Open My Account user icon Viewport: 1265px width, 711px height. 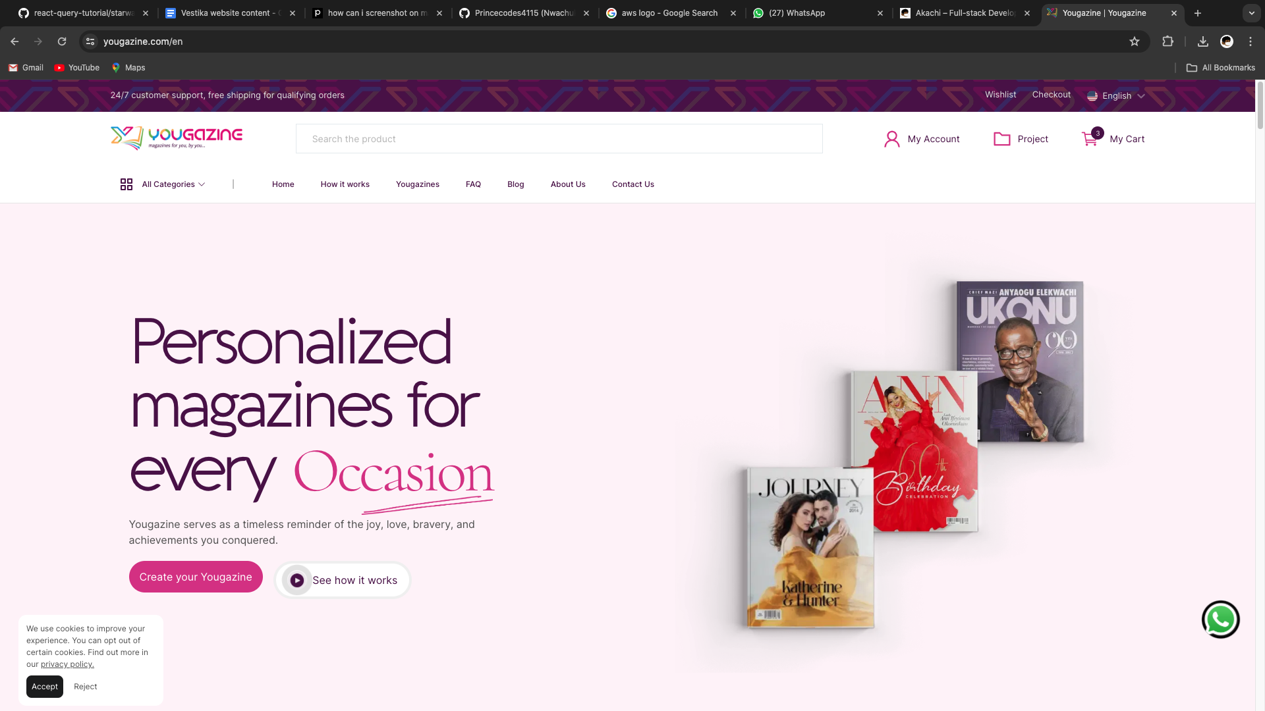pyautogui.click(x=891, y=139)
